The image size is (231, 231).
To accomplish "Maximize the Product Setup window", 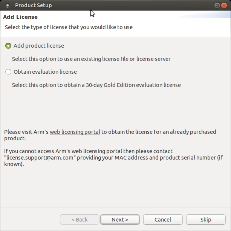I will pyautogui.click(x=217, y=5).
